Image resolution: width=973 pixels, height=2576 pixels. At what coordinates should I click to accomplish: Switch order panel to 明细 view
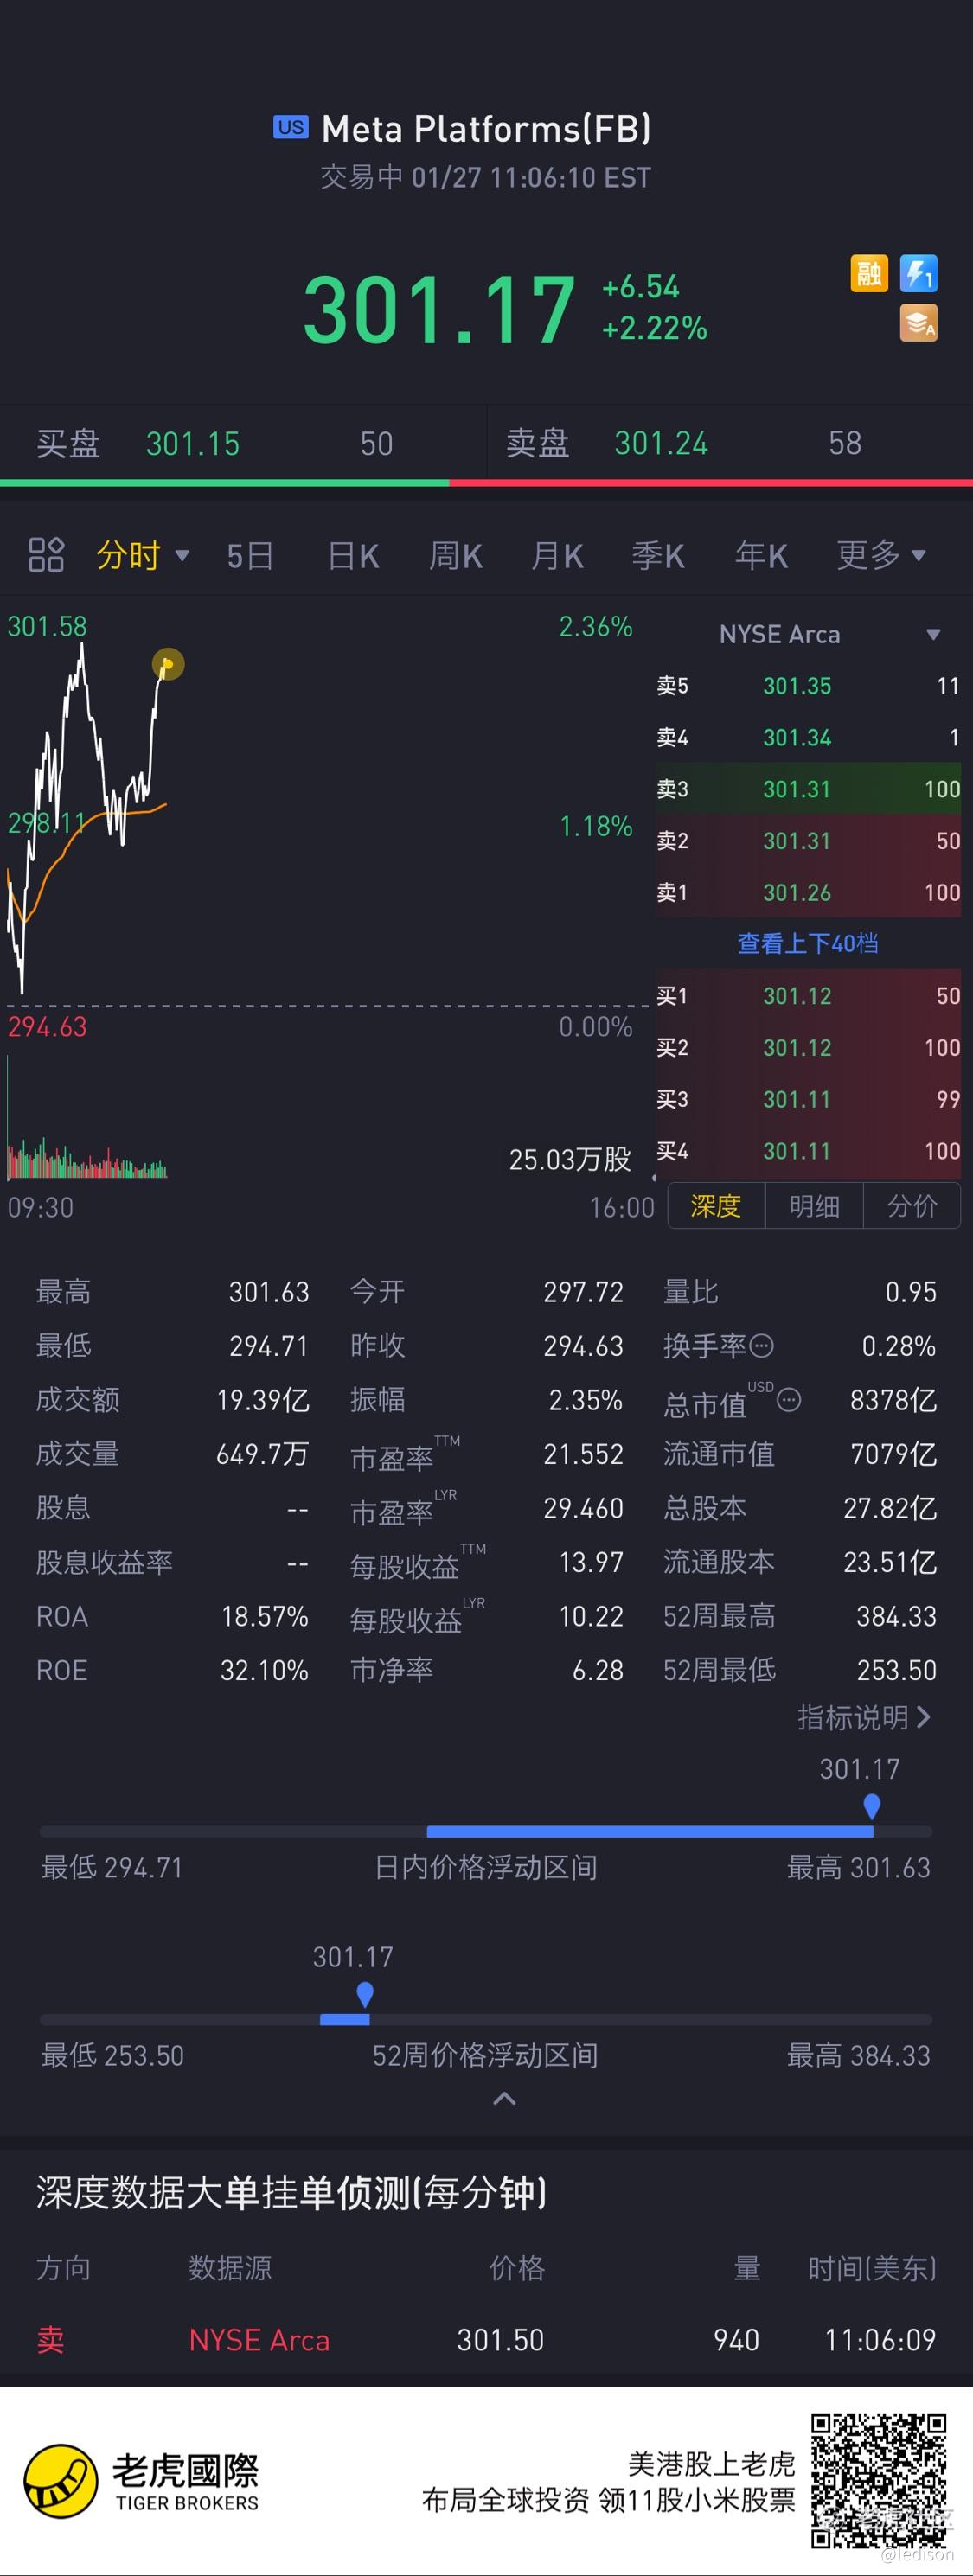coord(814,1206)
